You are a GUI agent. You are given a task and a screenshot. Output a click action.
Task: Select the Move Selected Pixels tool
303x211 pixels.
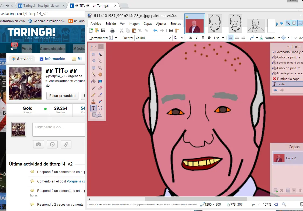point(100,54)
